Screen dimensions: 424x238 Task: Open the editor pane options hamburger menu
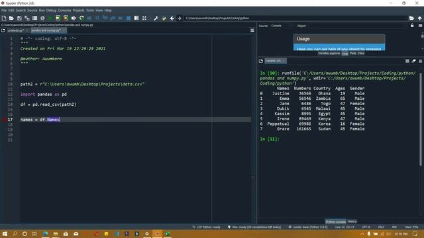(252, 30)
